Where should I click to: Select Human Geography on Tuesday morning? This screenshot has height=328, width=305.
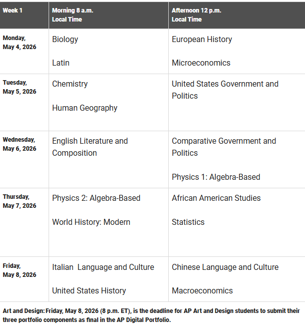click(85, 108)
